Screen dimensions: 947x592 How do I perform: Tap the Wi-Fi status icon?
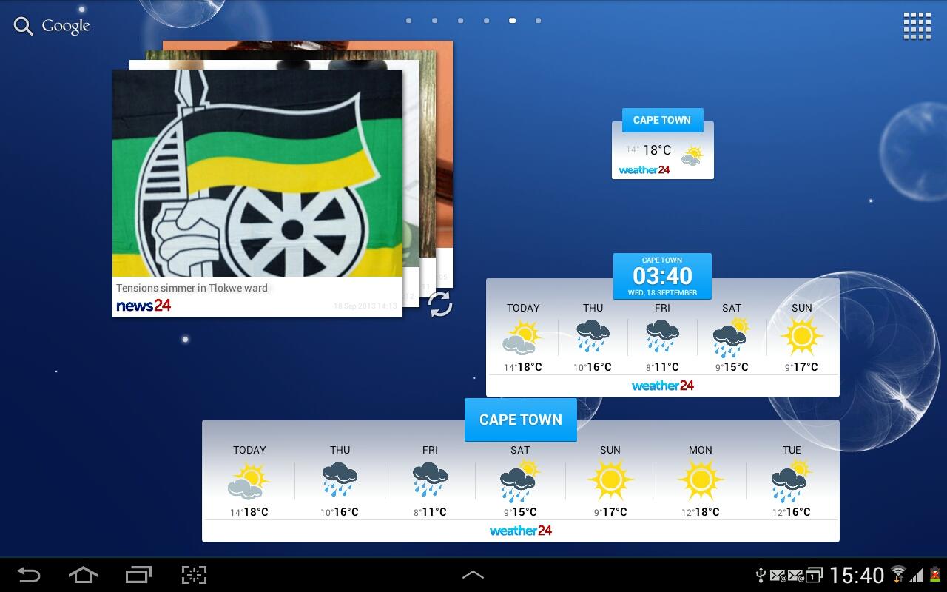click(900, 575)
